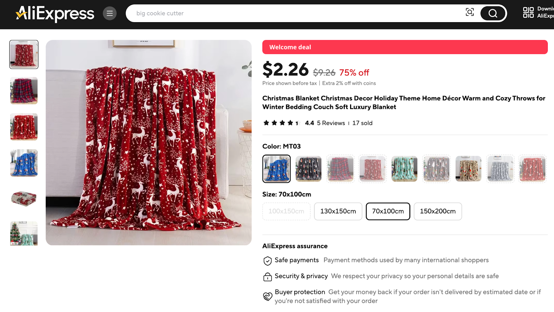Click the Security & privacy lock icon
The image size is (554, 312).
click(267, 277)
